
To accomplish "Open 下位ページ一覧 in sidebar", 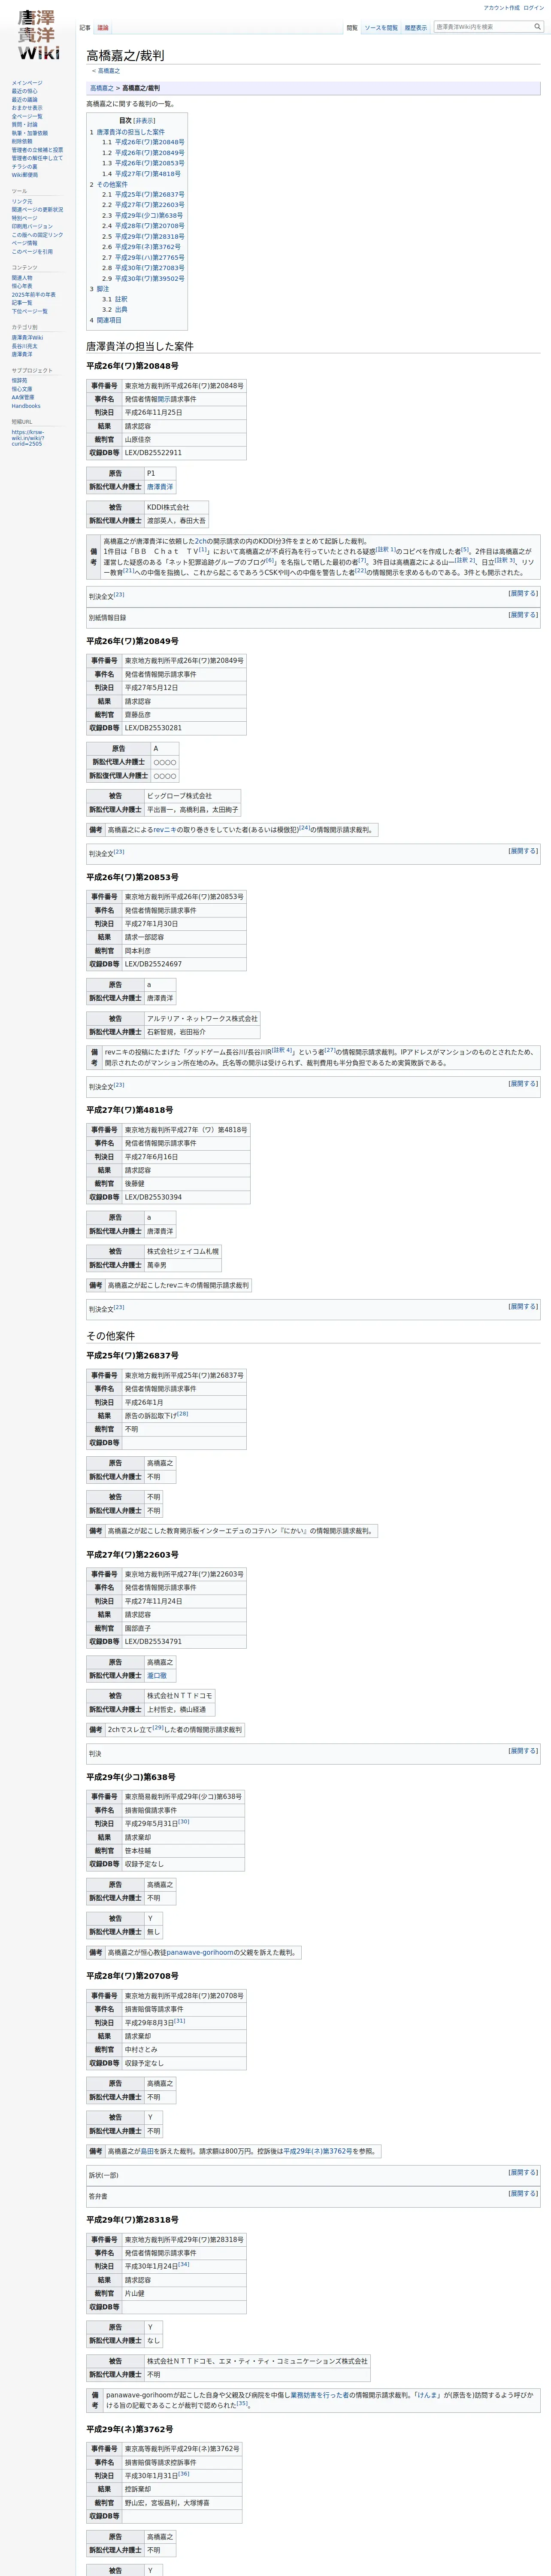I will (29, 311).
